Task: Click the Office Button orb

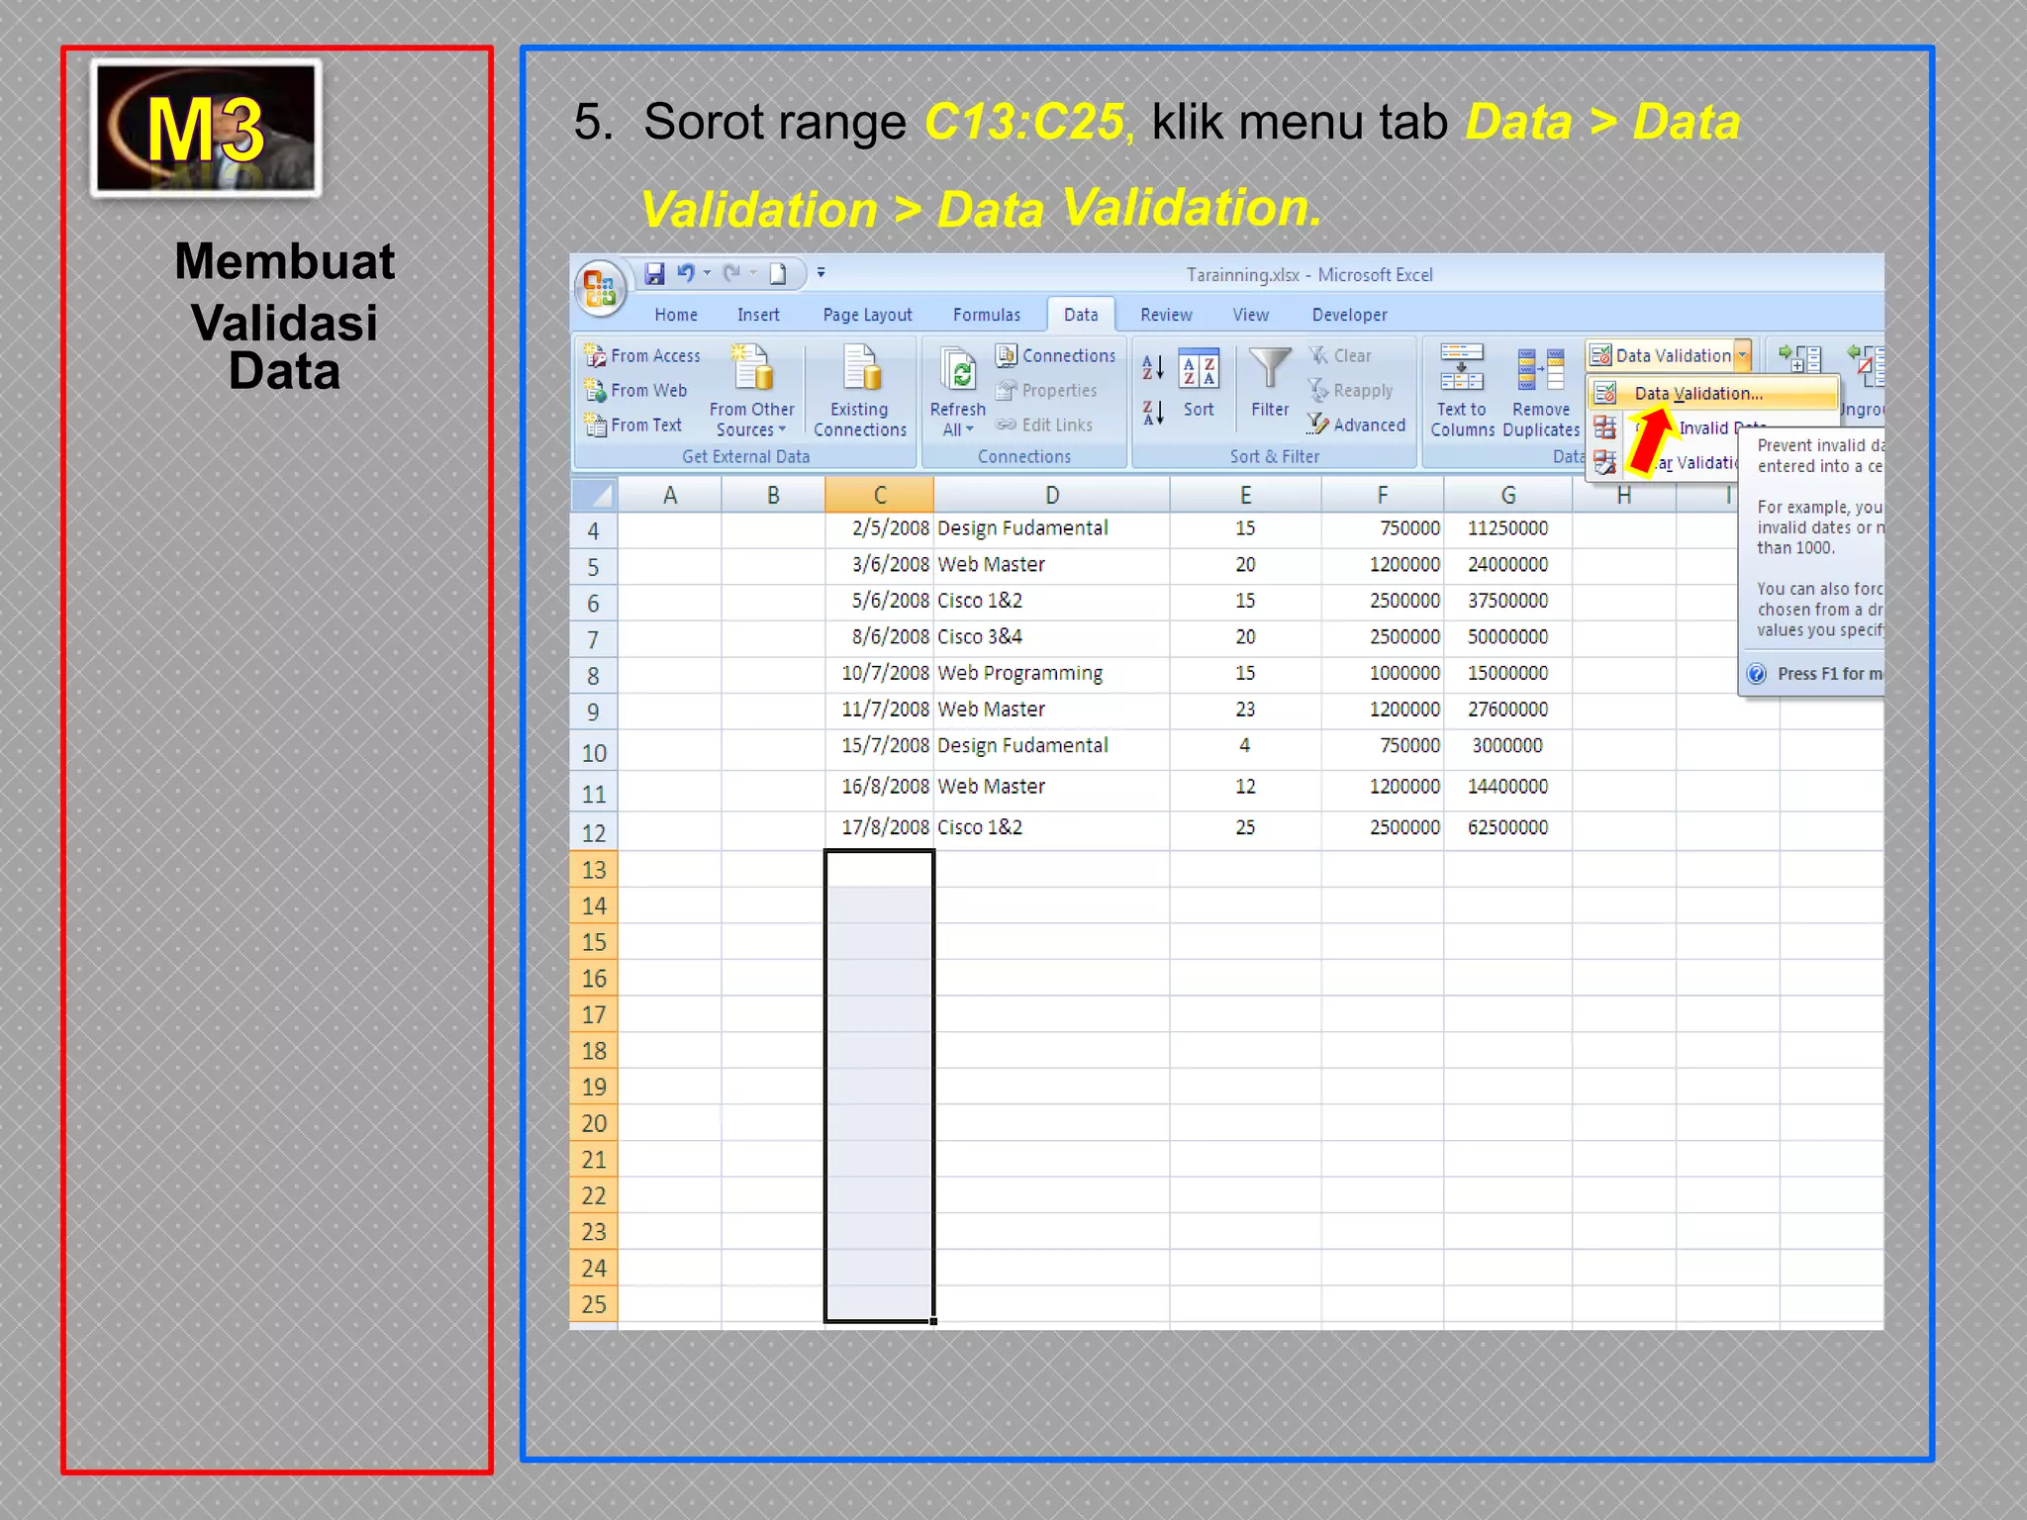Action: (x=600, y=288)
